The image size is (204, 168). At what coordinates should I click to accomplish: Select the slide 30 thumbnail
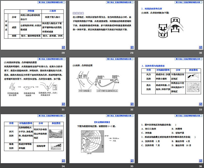[x=171, y=25]
